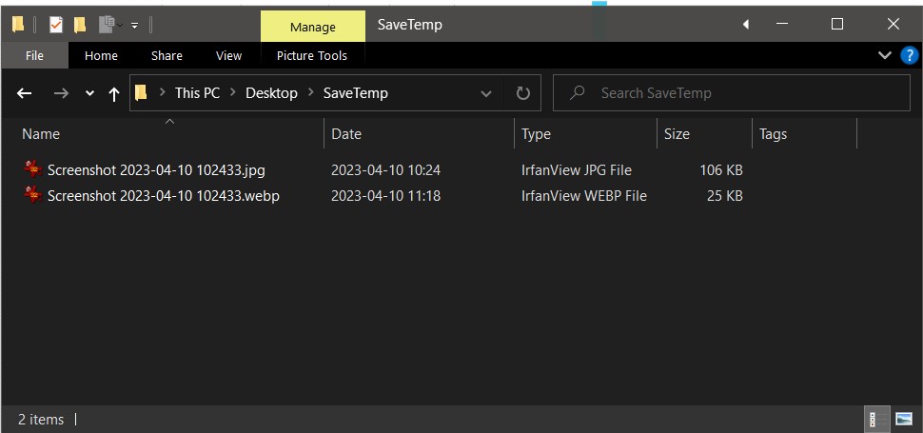Viewport: 923px width, 433px height.
Task: Switch to Large thumbnails view in status bar
Action: [903, 419]
